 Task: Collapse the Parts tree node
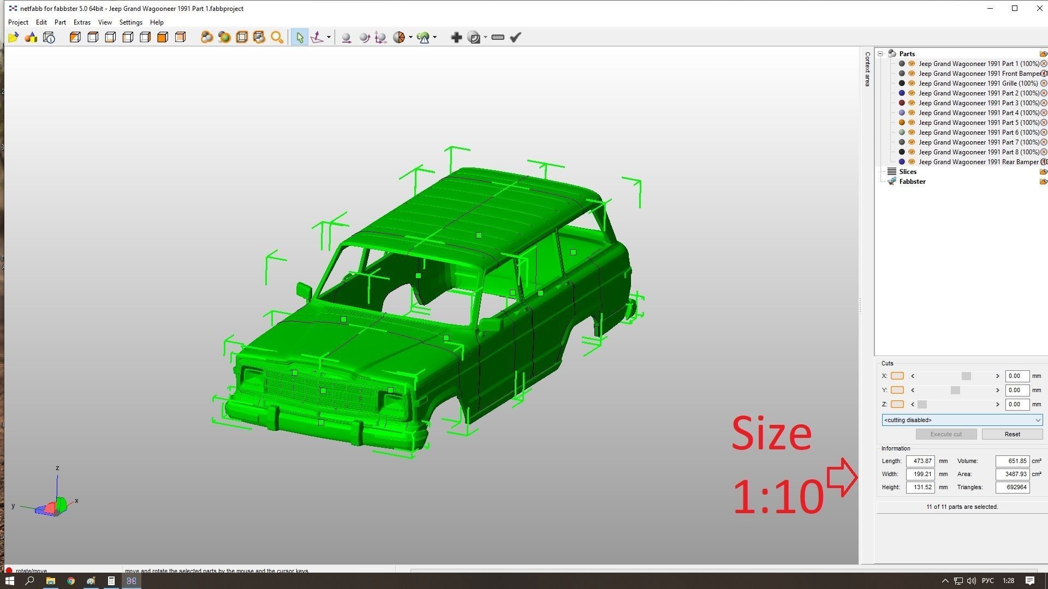[880, 53]
